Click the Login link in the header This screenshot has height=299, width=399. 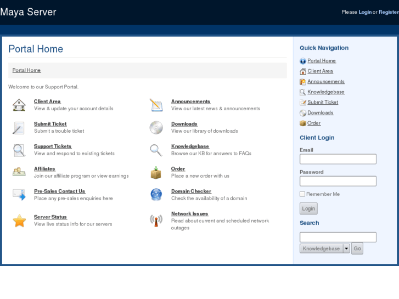[x=365, y=12]
